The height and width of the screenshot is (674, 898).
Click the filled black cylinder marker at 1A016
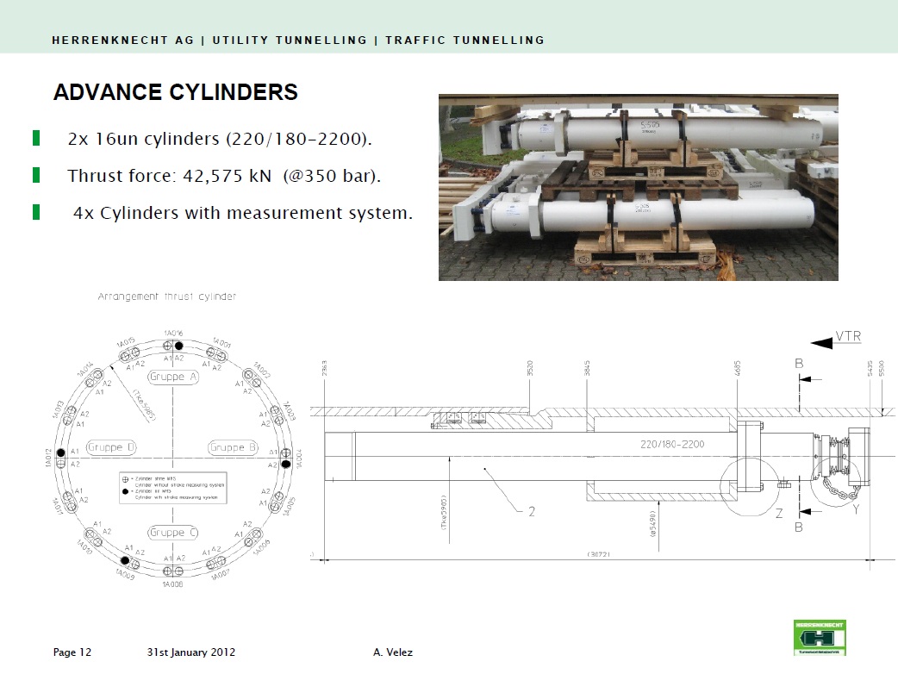178,346
